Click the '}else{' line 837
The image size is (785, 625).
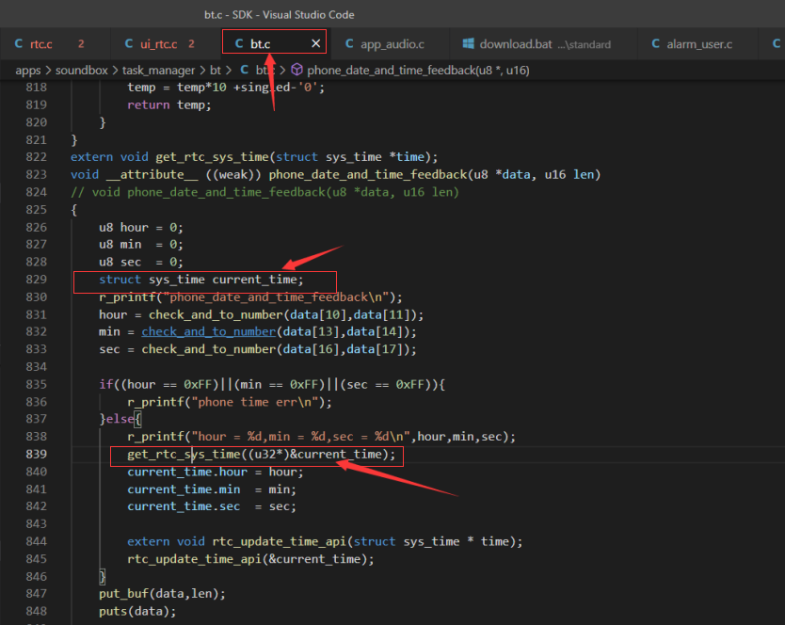pyautogui.click(x=120, y=419)
